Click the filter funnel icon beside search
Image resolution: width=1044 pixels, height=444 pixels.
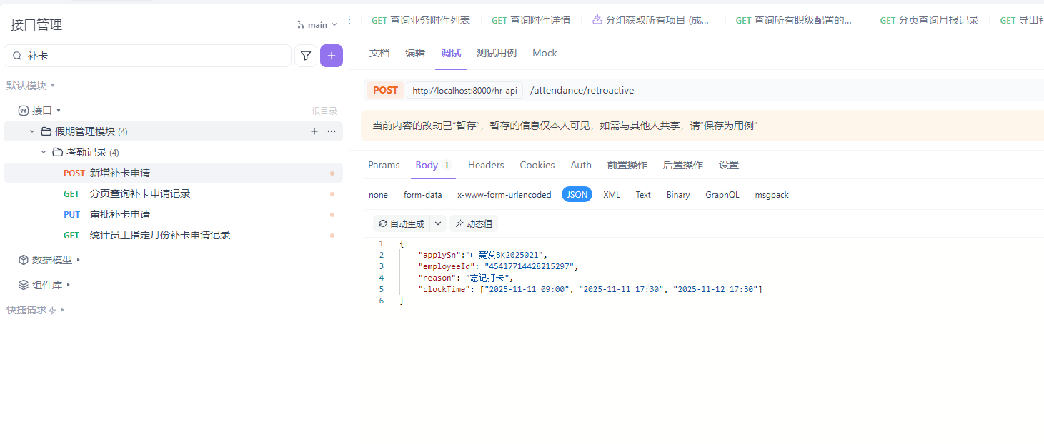tap(306, 56)
